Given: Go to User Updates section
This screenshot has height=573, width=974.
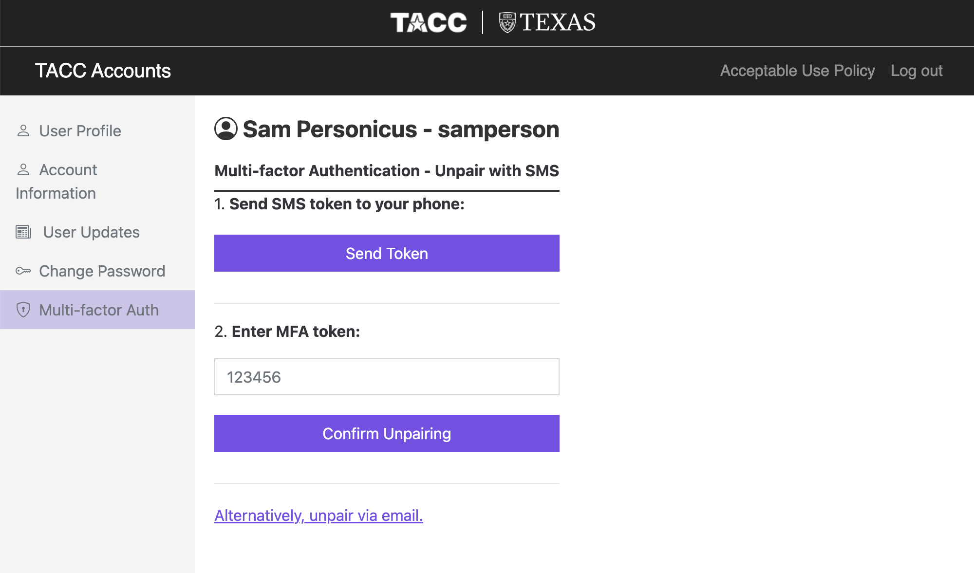Looking at the screenshot, I should pyautogui.click(x=91, y=232).
